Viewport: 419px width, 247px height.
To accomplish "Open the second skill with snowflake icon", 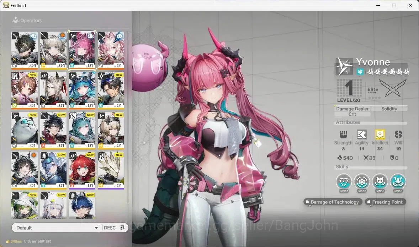I will [361, 182].
